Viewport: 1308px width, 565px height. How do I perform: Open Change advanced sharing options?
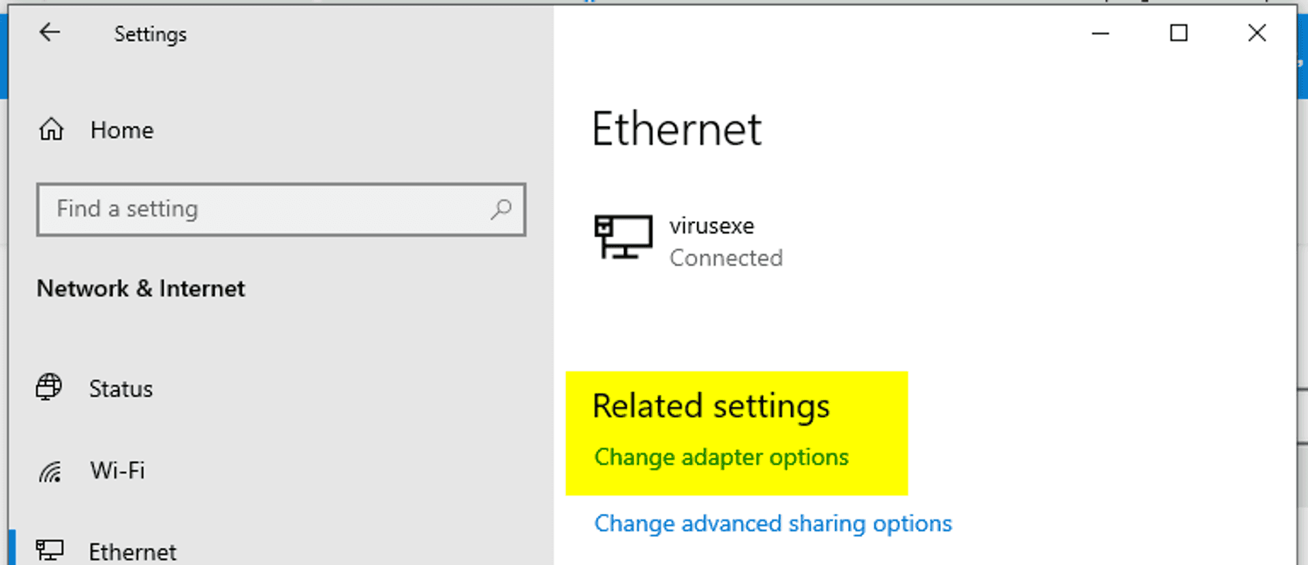pyautogui.click(x=773, y=523)
